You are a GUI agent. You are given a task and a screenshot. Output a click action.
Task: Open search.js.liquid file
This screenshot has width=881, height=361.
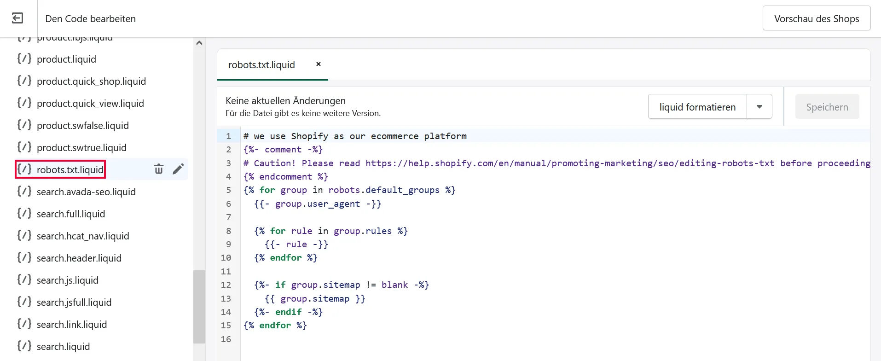coord(68,280)
